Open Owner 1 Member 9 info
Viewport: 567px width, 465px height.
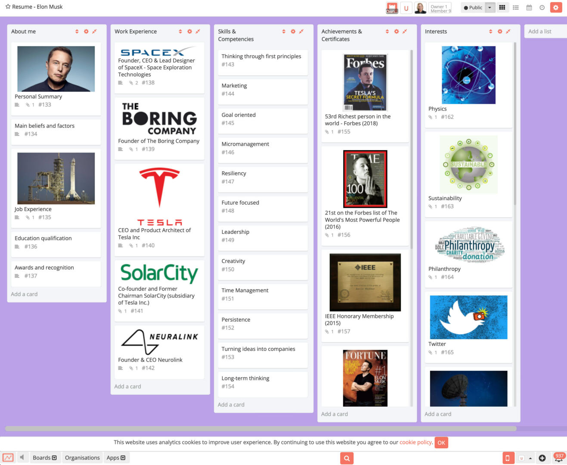point(441,8)
